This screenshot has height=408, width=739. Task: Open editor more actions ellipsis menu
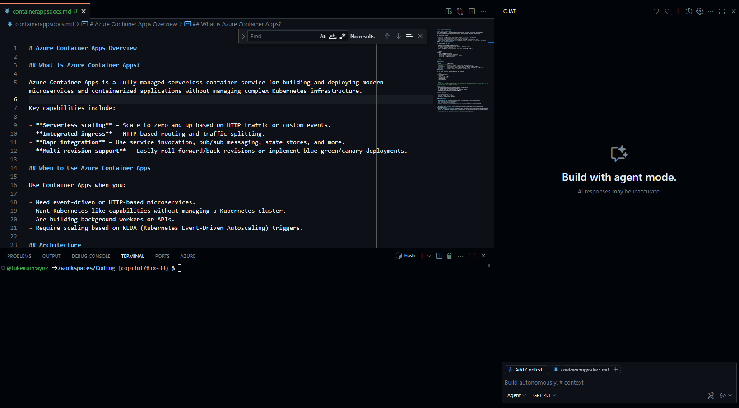point(483,11)
